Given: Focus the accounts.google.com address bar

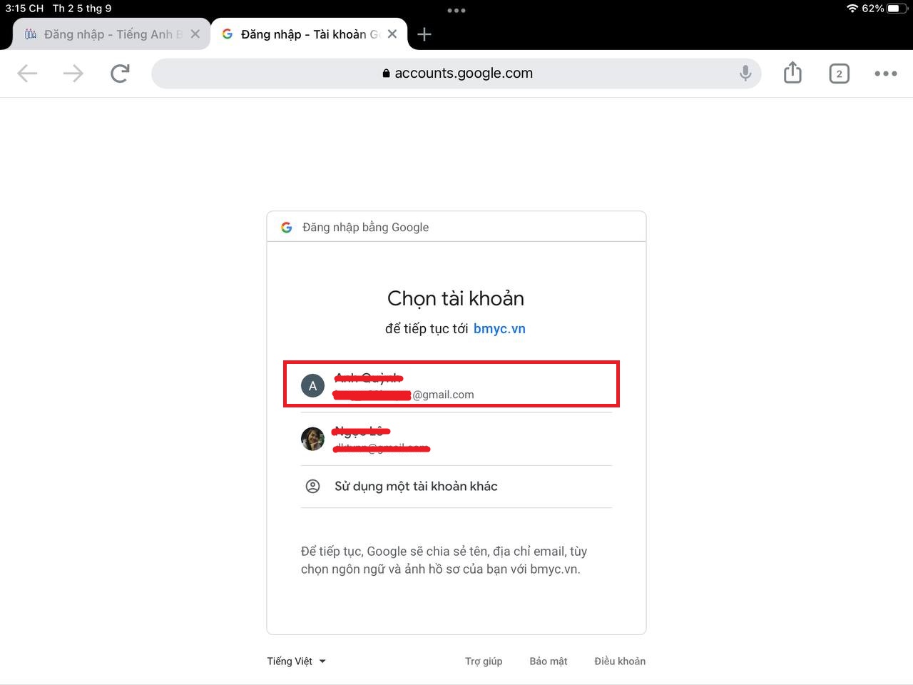Looking at the screenshot, I should [x=456, y=73].
